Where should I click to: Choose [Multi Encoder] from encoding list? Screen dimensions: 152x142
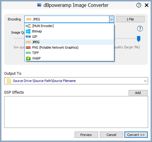pos(69,26)
